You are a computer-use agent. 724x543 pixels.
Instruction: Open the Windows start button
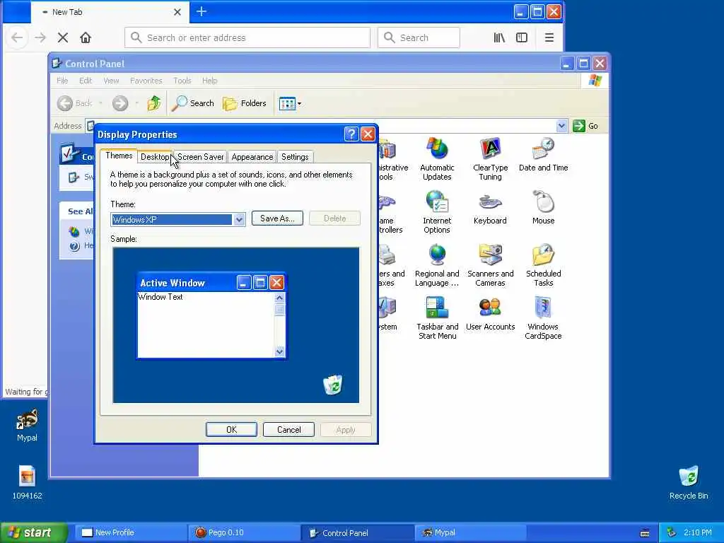click(34, 532)
